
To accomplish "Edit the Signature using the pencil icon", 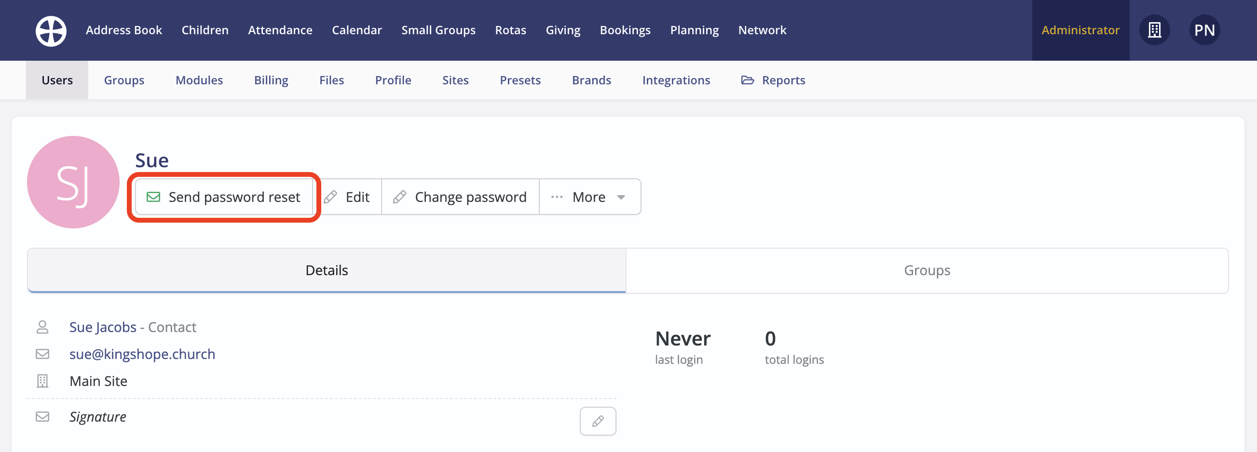I will 598,421.
